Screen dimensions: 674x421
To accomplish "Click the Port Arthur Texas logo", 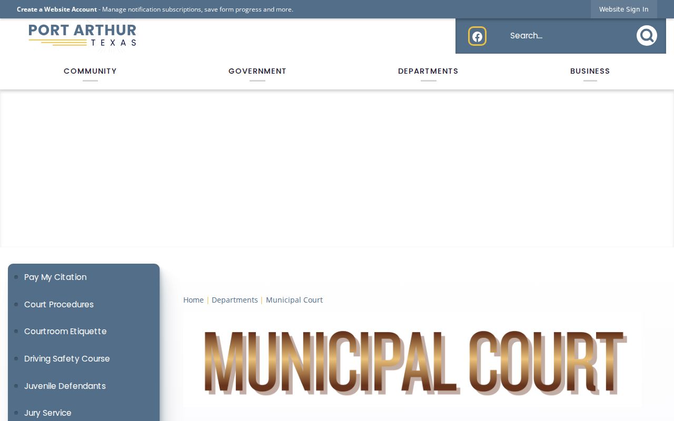I will pos(83,36).
